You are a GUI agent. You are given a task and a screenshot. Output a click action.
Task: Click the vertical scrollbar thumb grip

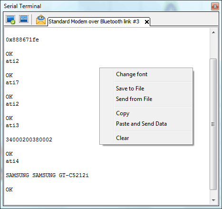(213, 124)
